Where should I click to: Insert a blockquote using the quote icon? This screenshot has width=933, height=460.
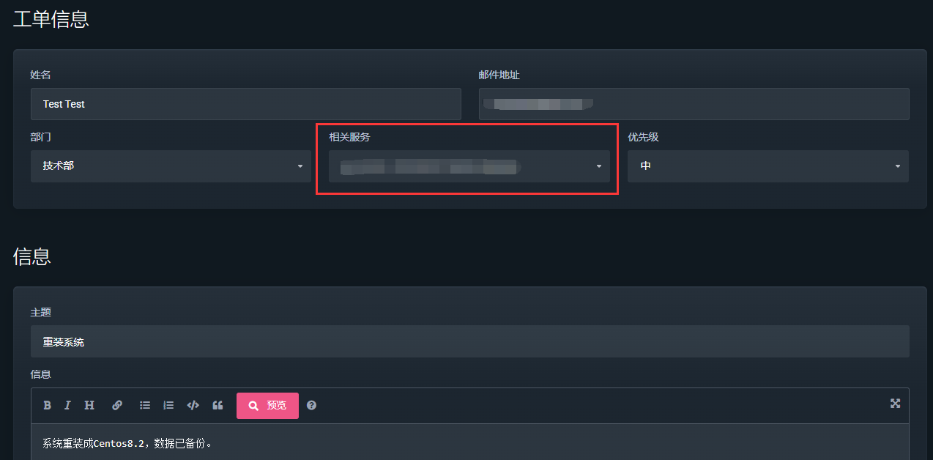pos(218,405)
